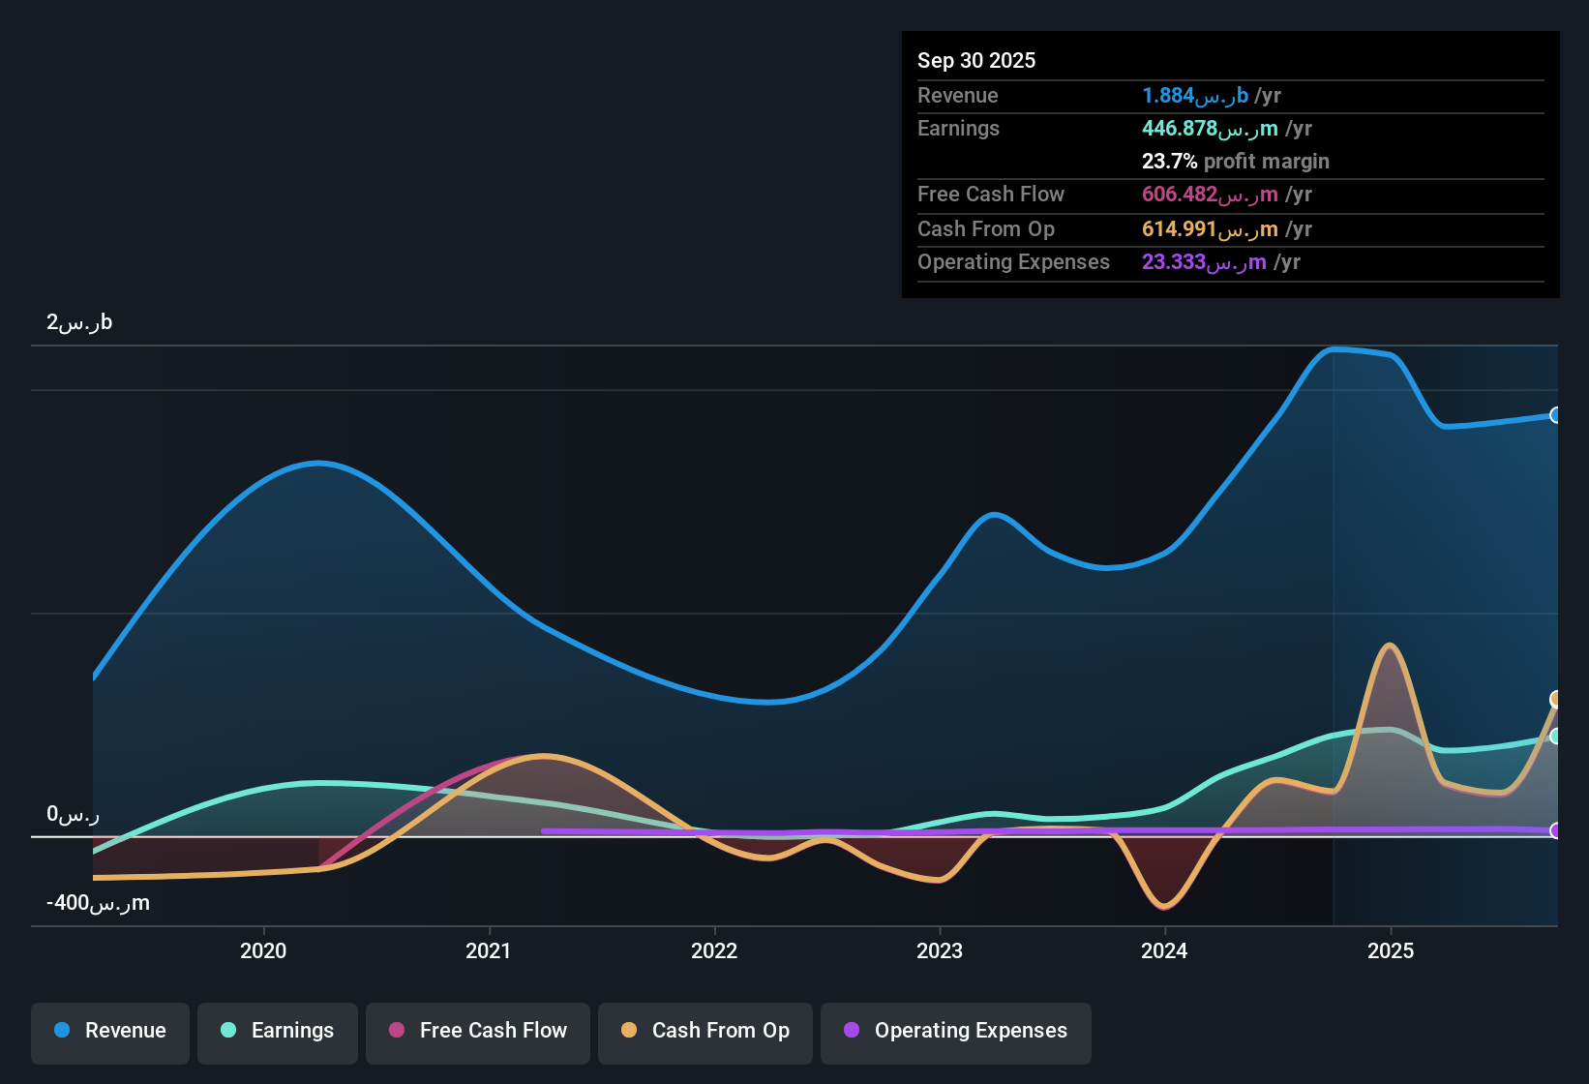Click the orange Cash From Op legend dot
The height and width of the screenshot is (1084, 1589).
click(629, 1031)
